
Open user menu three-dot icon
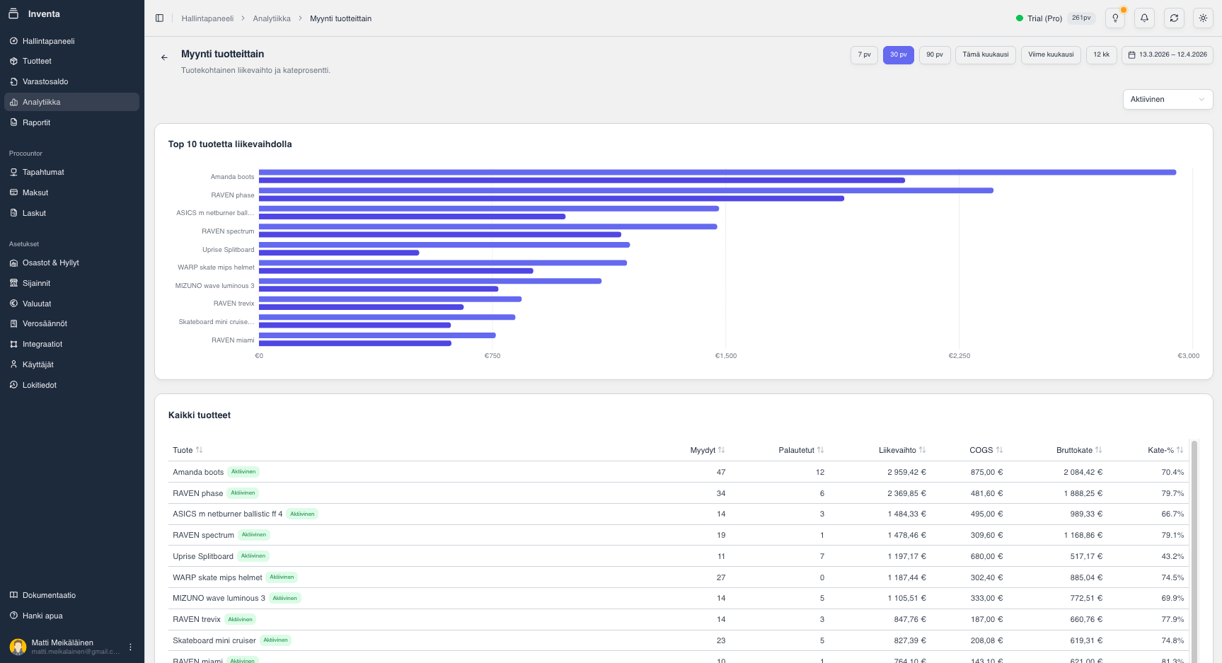click(x=130, y=647)
